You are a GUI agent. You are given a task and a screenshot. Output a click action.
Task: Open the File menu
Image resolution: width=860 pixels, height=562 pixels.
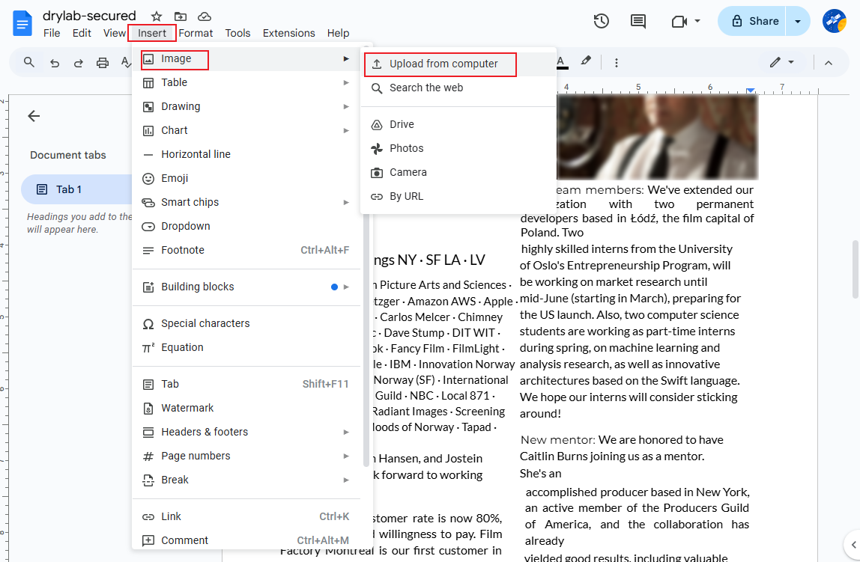(x=52, y=33)
